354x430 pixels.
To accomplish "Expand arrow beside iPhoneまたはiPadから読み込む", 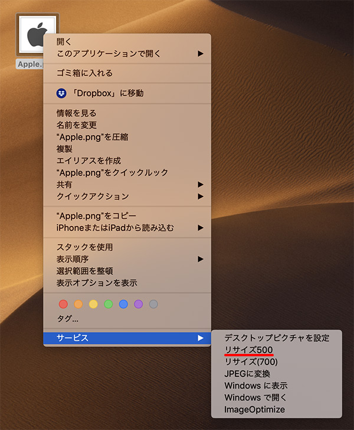I will pos(201,228).
